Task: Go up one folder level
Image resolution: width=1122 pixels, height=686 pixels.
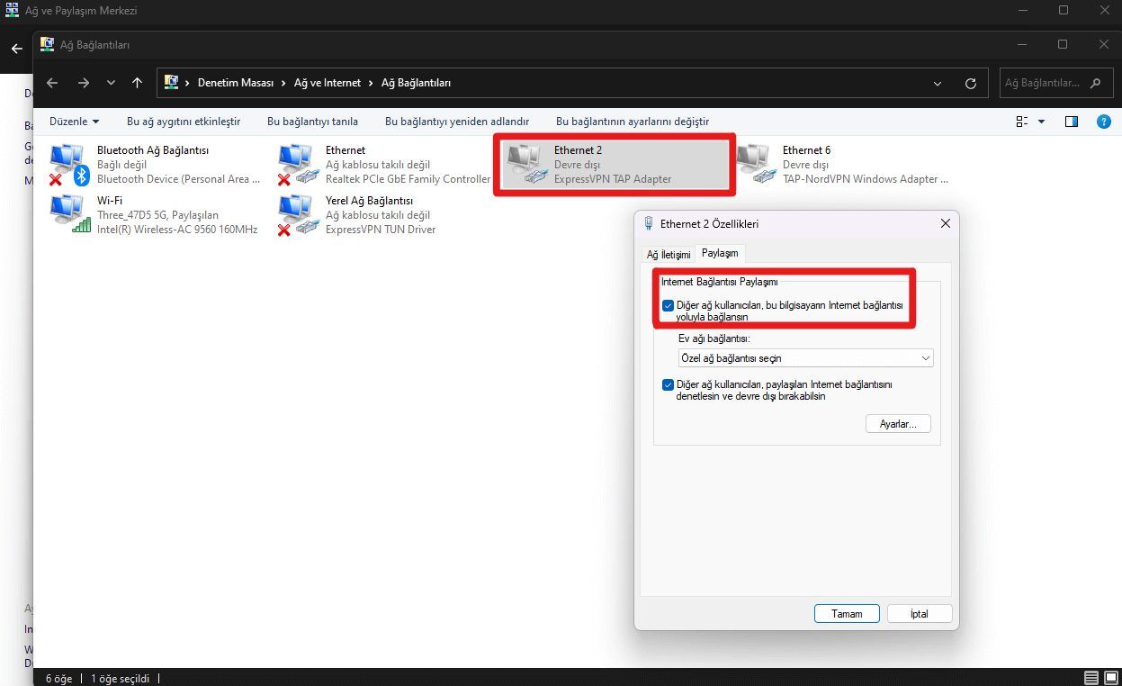Action: [137, 83]
